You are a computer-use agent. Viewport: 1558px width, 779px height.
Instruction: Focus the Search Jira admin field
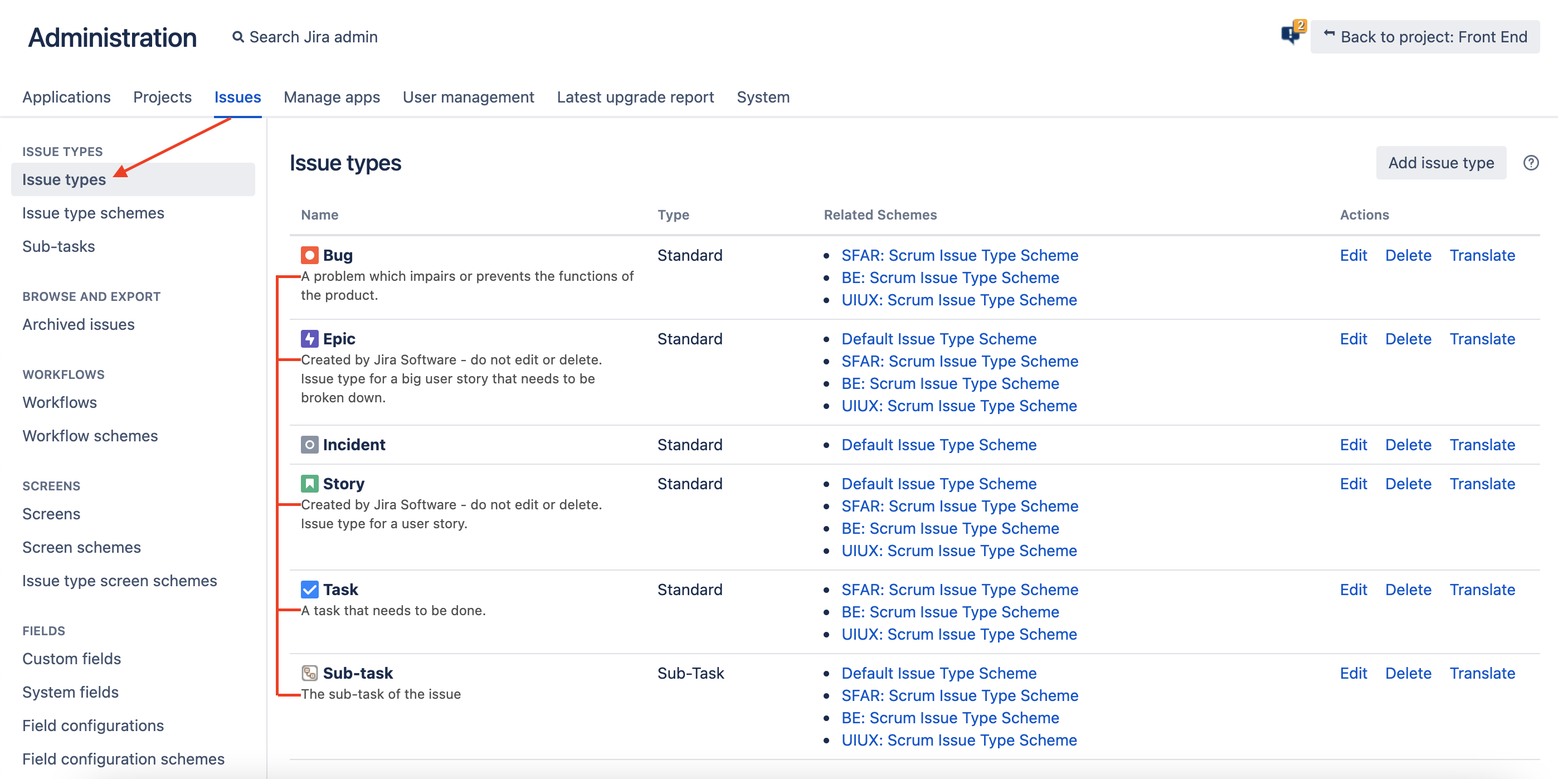tap(313, 37)
